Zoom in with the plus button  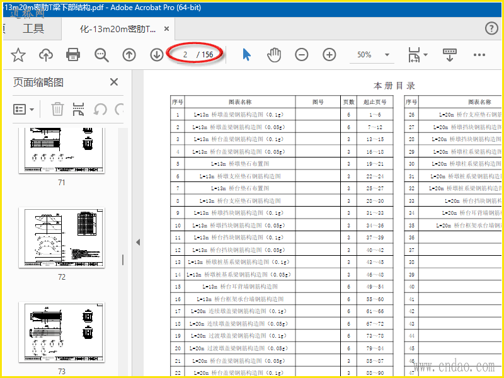pos(329,55)
